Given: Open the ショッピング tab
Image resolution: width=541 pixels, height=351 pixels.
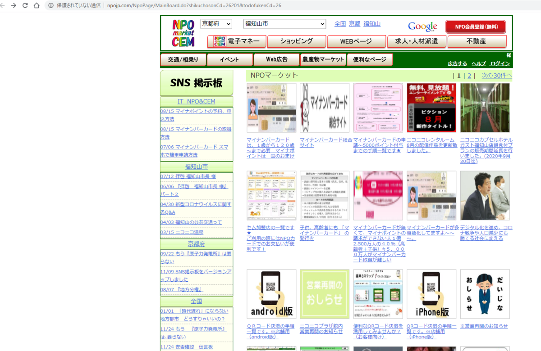Looking at the screenshot, I should point(297,41).
